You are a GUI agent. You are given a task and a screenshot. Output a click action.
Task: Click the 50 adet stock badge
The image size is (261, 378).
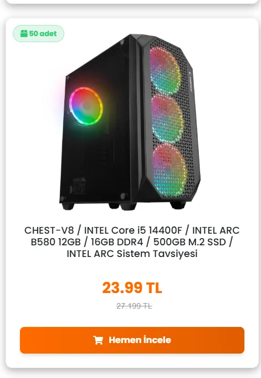point(39,33)
